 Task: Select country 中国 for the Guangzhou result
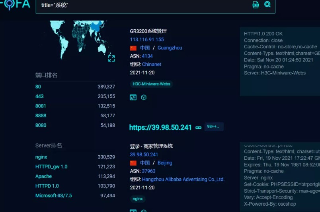point(145,48)
